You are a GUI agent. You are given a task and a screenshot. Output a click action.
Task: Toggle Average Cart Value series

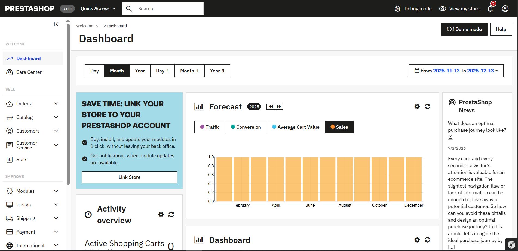tap(296, 127)
